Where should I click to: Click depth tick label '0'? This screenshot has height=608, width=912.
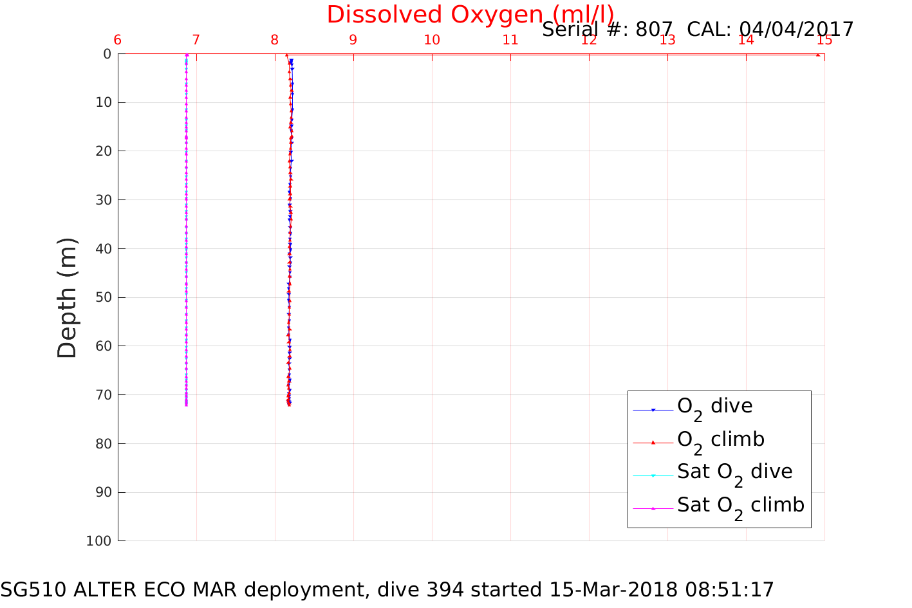107,54
